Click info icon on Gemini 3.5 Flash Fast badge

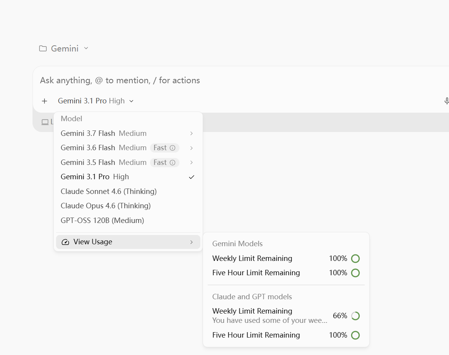click(172, 163)
